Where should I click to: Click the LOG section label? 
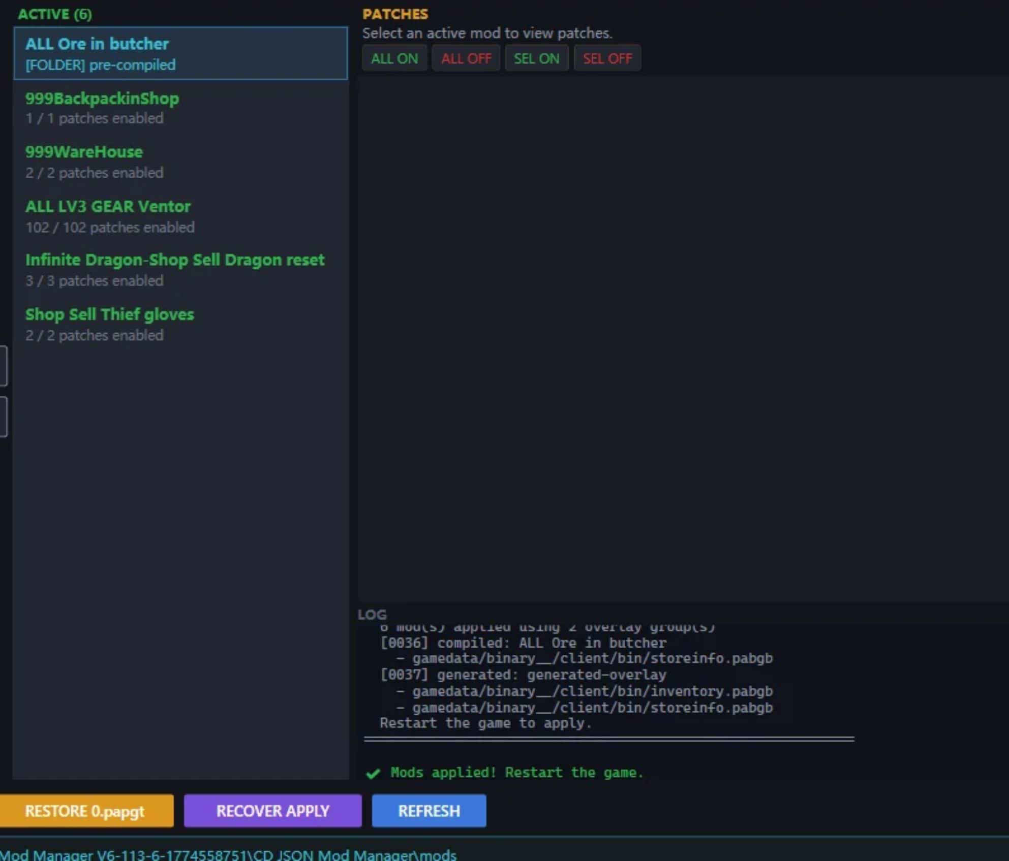(x=372, y=615)
